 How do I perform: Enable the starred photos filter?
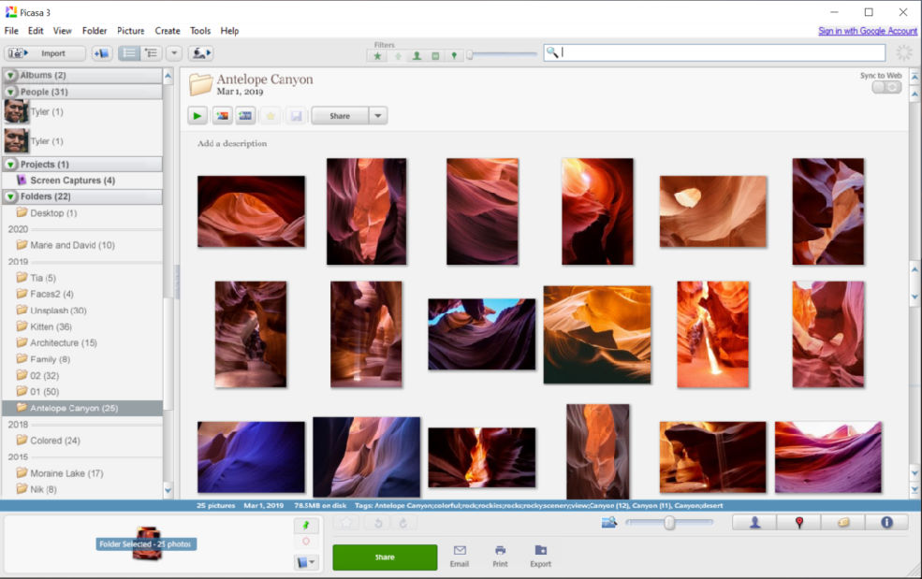tap(376, 56)
